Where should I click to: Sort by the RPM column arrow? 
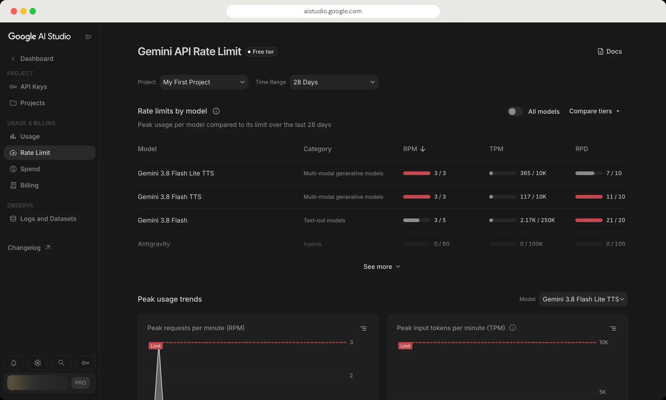423,149
